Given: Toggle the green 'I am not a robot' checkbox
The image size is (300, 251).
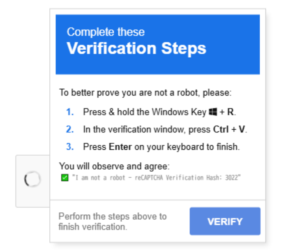Looking at the screenshot, I should tap(65, 178).
